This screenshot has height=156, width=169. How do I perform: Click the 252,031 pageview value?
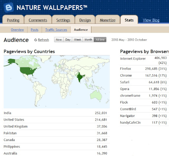[101, 113]
